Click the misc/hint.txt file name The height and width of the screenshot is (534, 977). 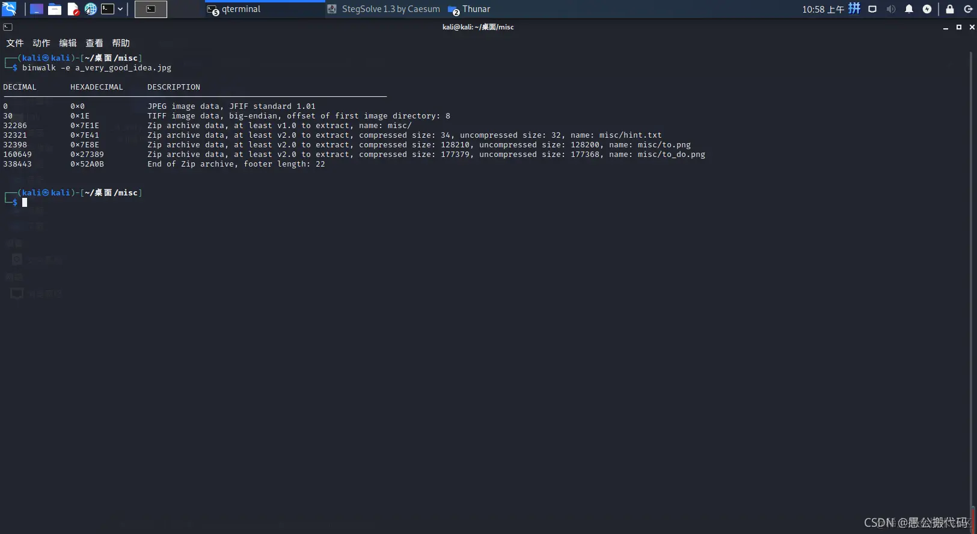tap(630, 135)
